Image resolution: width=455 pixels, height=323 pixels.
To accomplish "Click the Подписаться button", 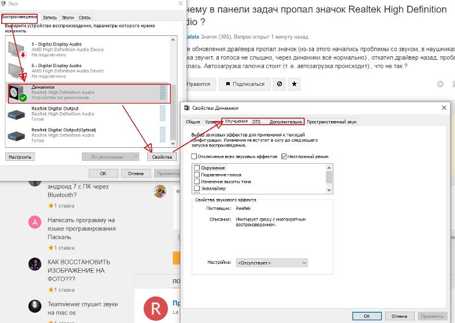I will tap(245, 84).
